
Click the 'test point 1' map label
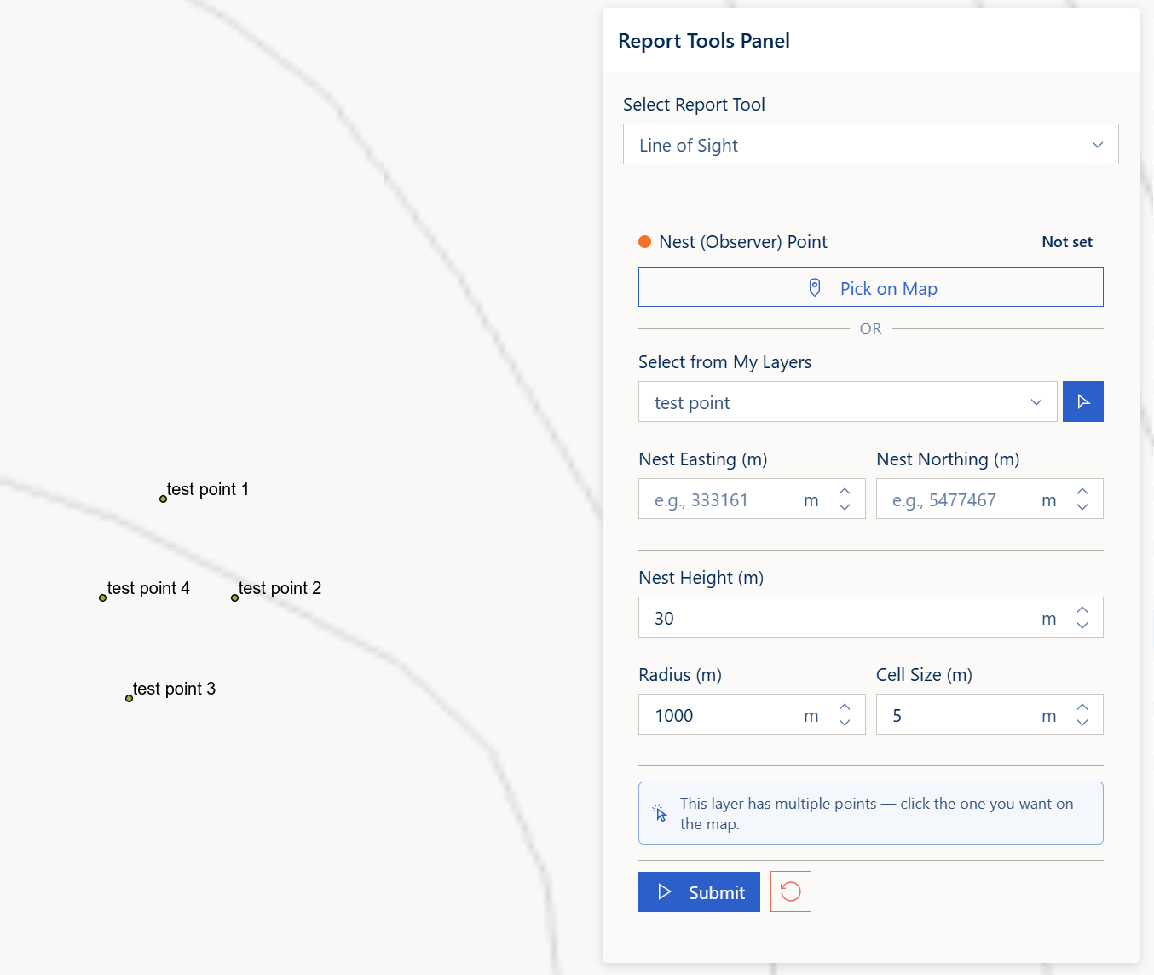(208, 489)
